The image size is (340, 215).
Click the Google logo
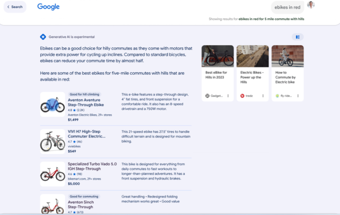[48, 7]
